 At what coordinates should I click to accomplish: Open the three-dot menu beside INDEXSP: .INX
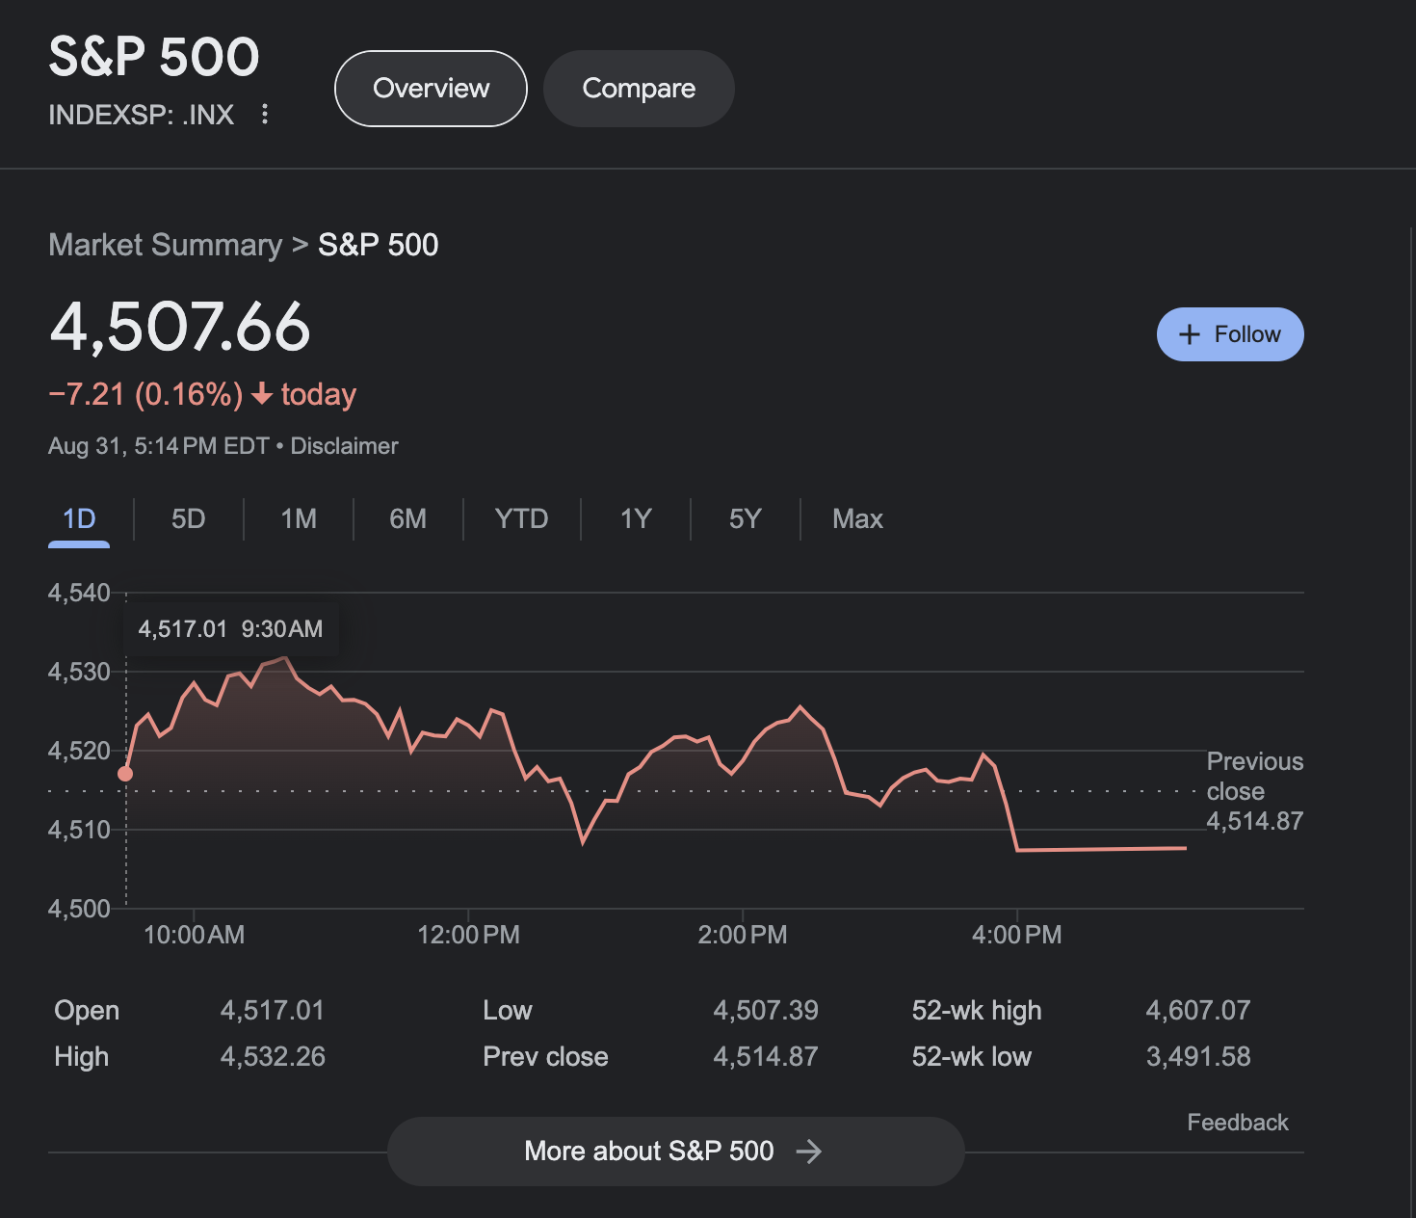click(x=265, y=115)
